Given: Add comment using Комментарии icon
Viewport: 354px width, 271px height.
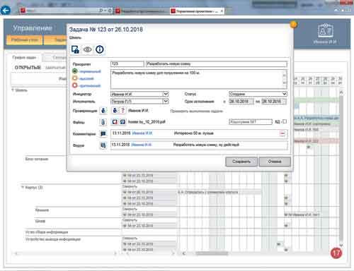Looking at the screenshot, I should (x=103, y=133).
